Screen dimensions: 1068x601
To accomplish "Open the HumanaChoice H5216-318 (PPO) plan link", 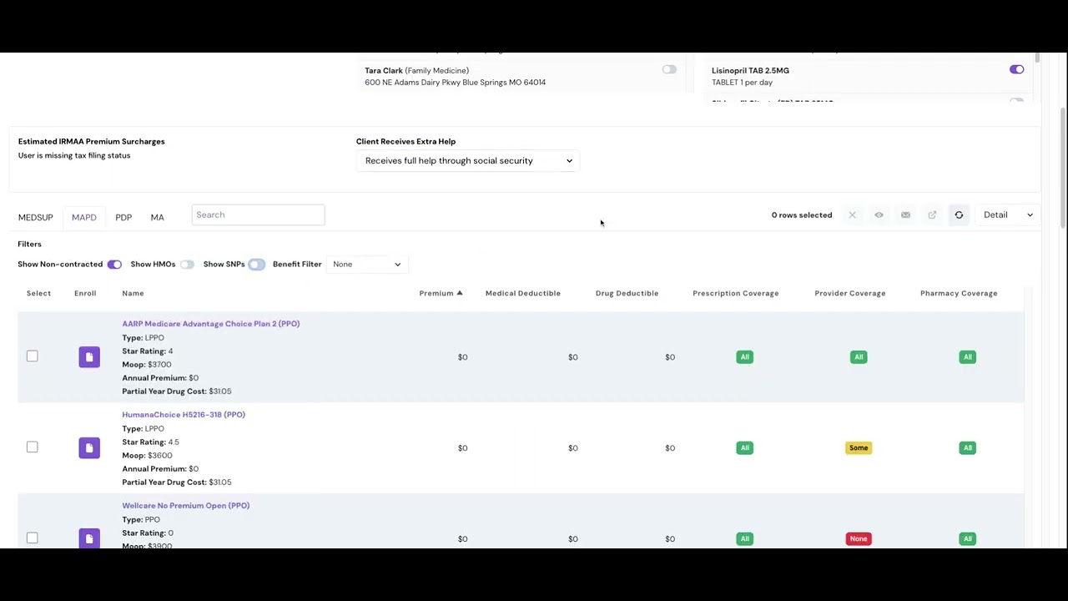I will (184, 415).
